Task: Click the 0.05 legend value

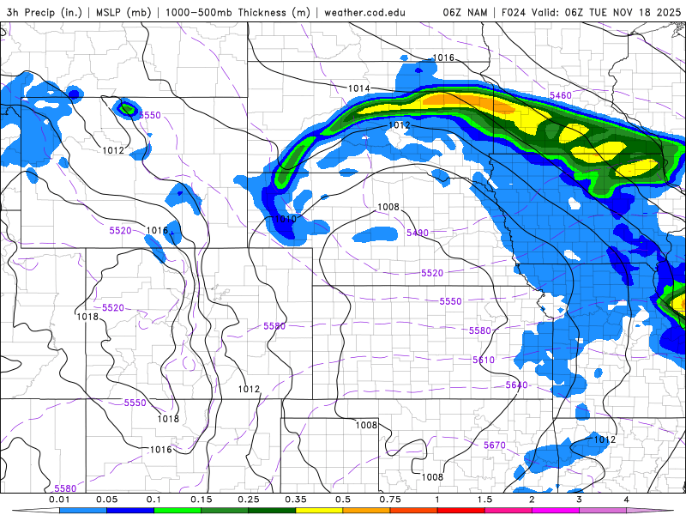Action: (106, 500)
